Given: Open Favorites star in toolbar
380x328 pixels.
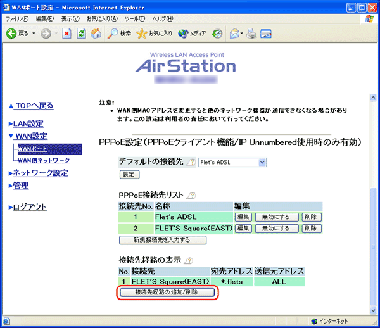Looking at the screenshot, I should coord(154,34).
